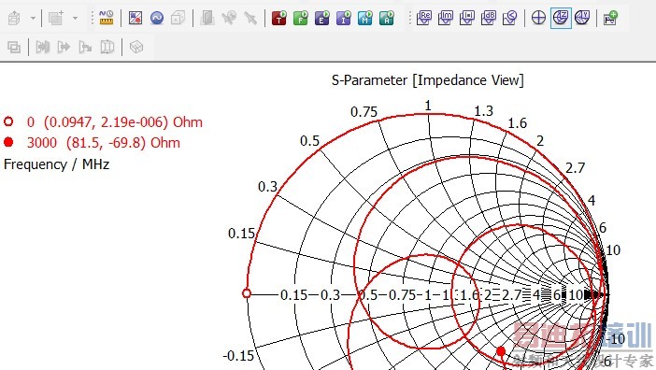Open the blue frequency range icon

157,18
